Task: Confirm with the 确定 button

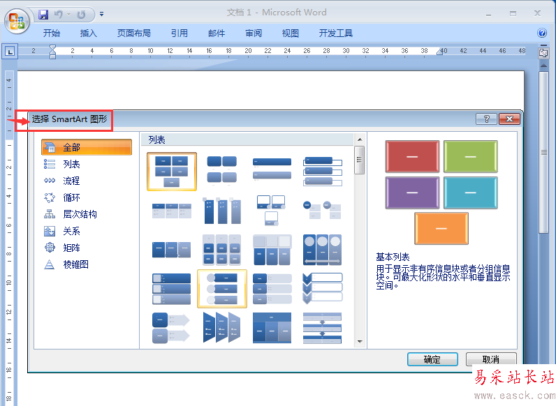Action: 432,359
